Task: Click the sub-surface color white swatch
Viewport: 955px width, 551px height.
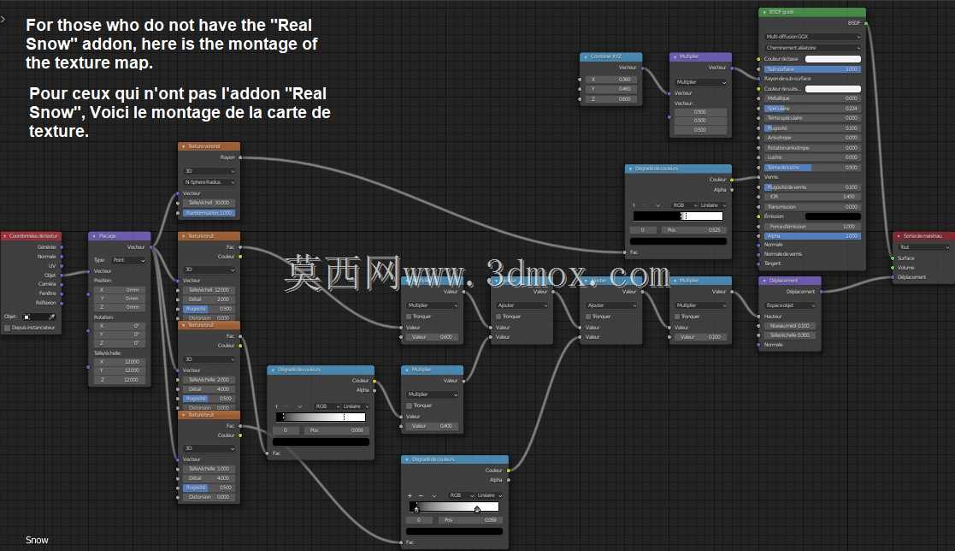Action: (833, 89)
